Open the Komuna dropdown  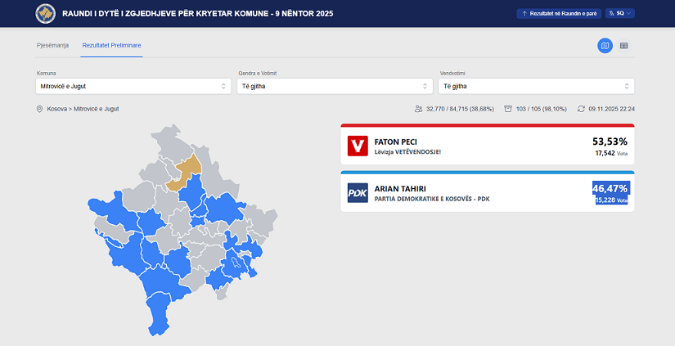pos(134,86)
